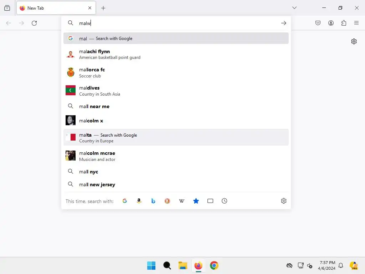Viewport: 365px width, 274px height.
Task: Open the Firefox account icon
Action: coord(331,23)
